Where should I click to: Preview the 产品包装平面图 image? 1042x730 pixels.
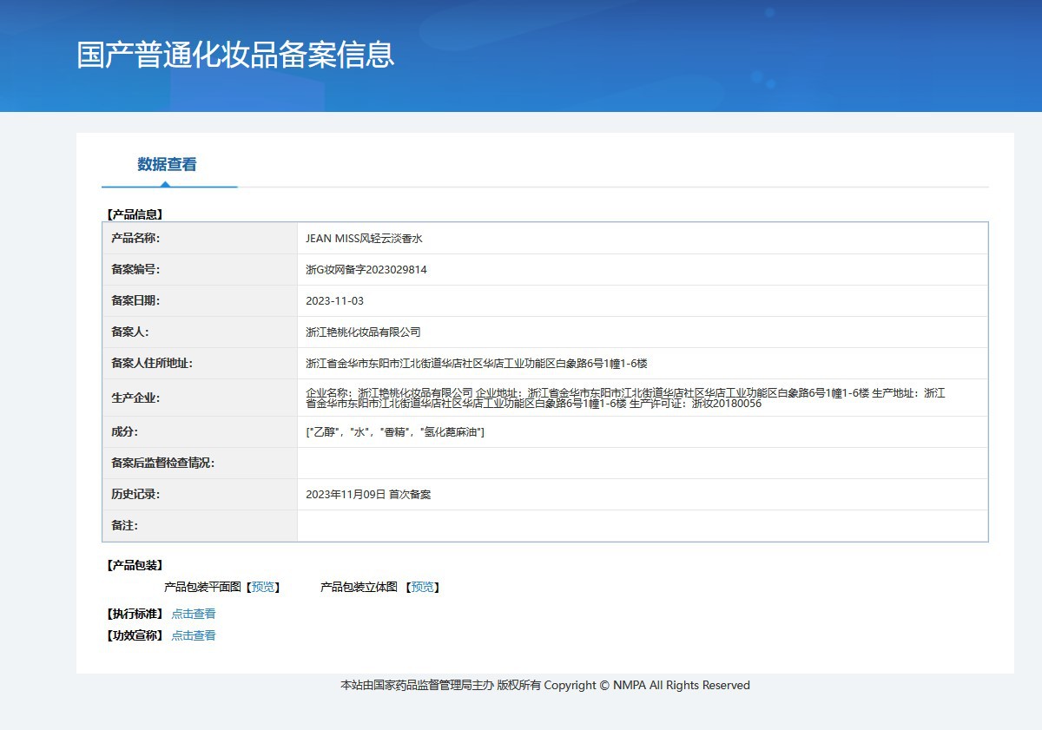tap(263, 588)
